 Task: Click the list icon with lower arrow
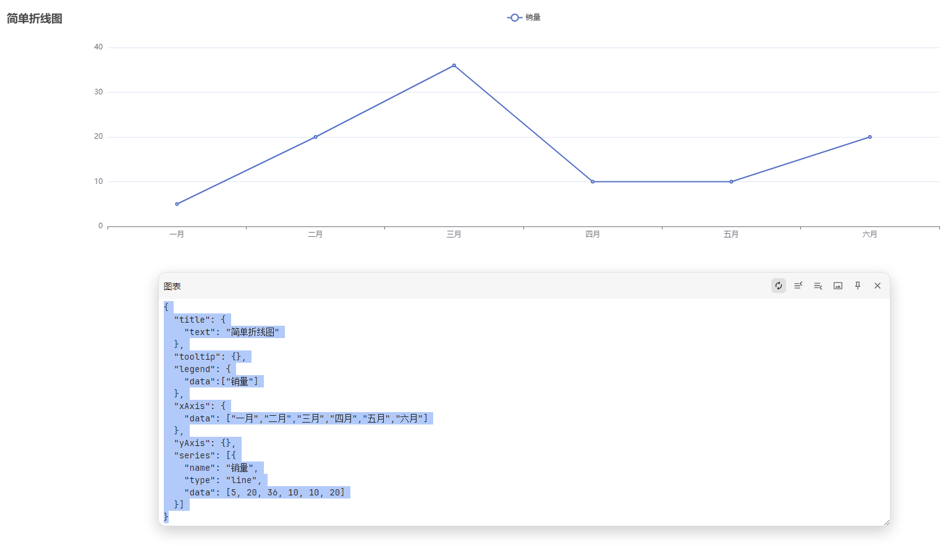pos(818,286)
